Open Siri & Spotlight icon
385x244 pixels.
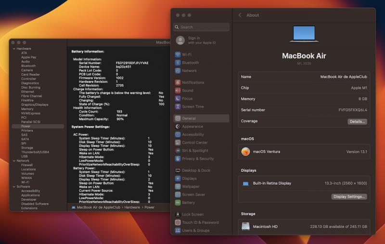178,151
